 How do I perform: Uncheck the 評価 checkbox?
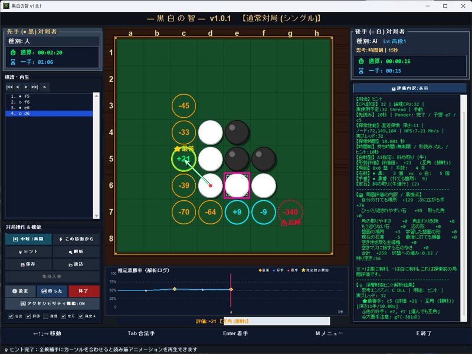pos(28,316)
